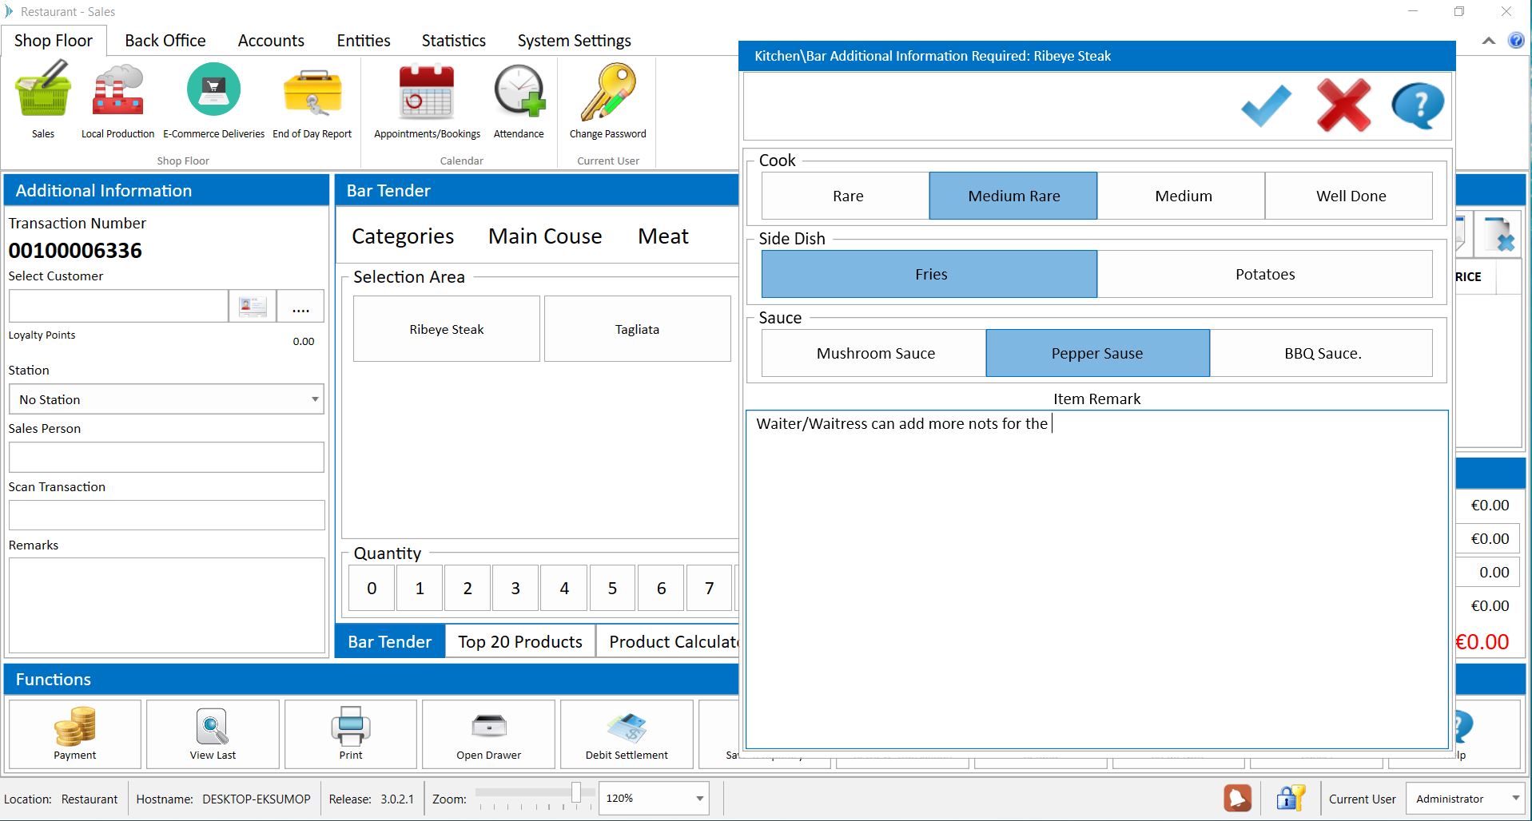Click the Payment coins button

[75, 734]
